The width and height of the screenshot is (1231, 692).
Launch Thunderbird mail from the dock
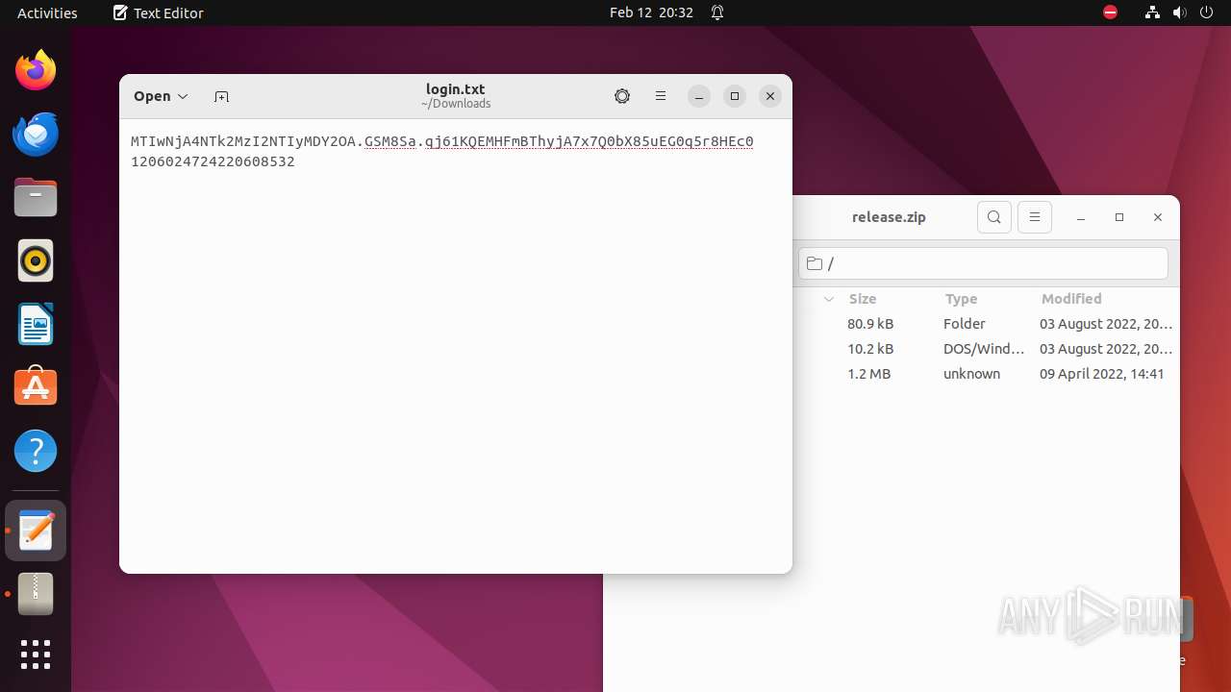click(36, 135)
